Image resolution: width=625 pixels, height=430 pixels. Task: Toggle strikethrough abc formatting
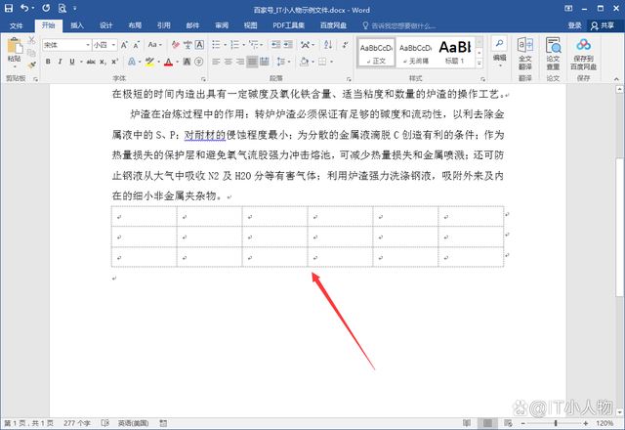pyautogui.click(x=91, y=62)
